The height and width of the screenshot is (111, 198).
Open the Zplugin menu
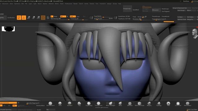click(109, 4)
